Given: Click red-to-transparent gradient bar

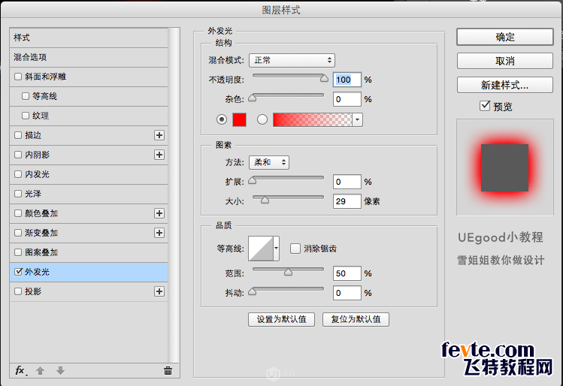Looking at the screenshot, I should click(x=313, y=120).
